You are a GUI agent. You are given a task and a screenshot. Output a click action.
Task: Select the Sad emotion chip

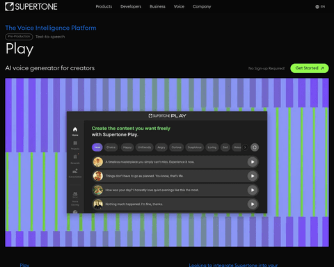(225, 147)
